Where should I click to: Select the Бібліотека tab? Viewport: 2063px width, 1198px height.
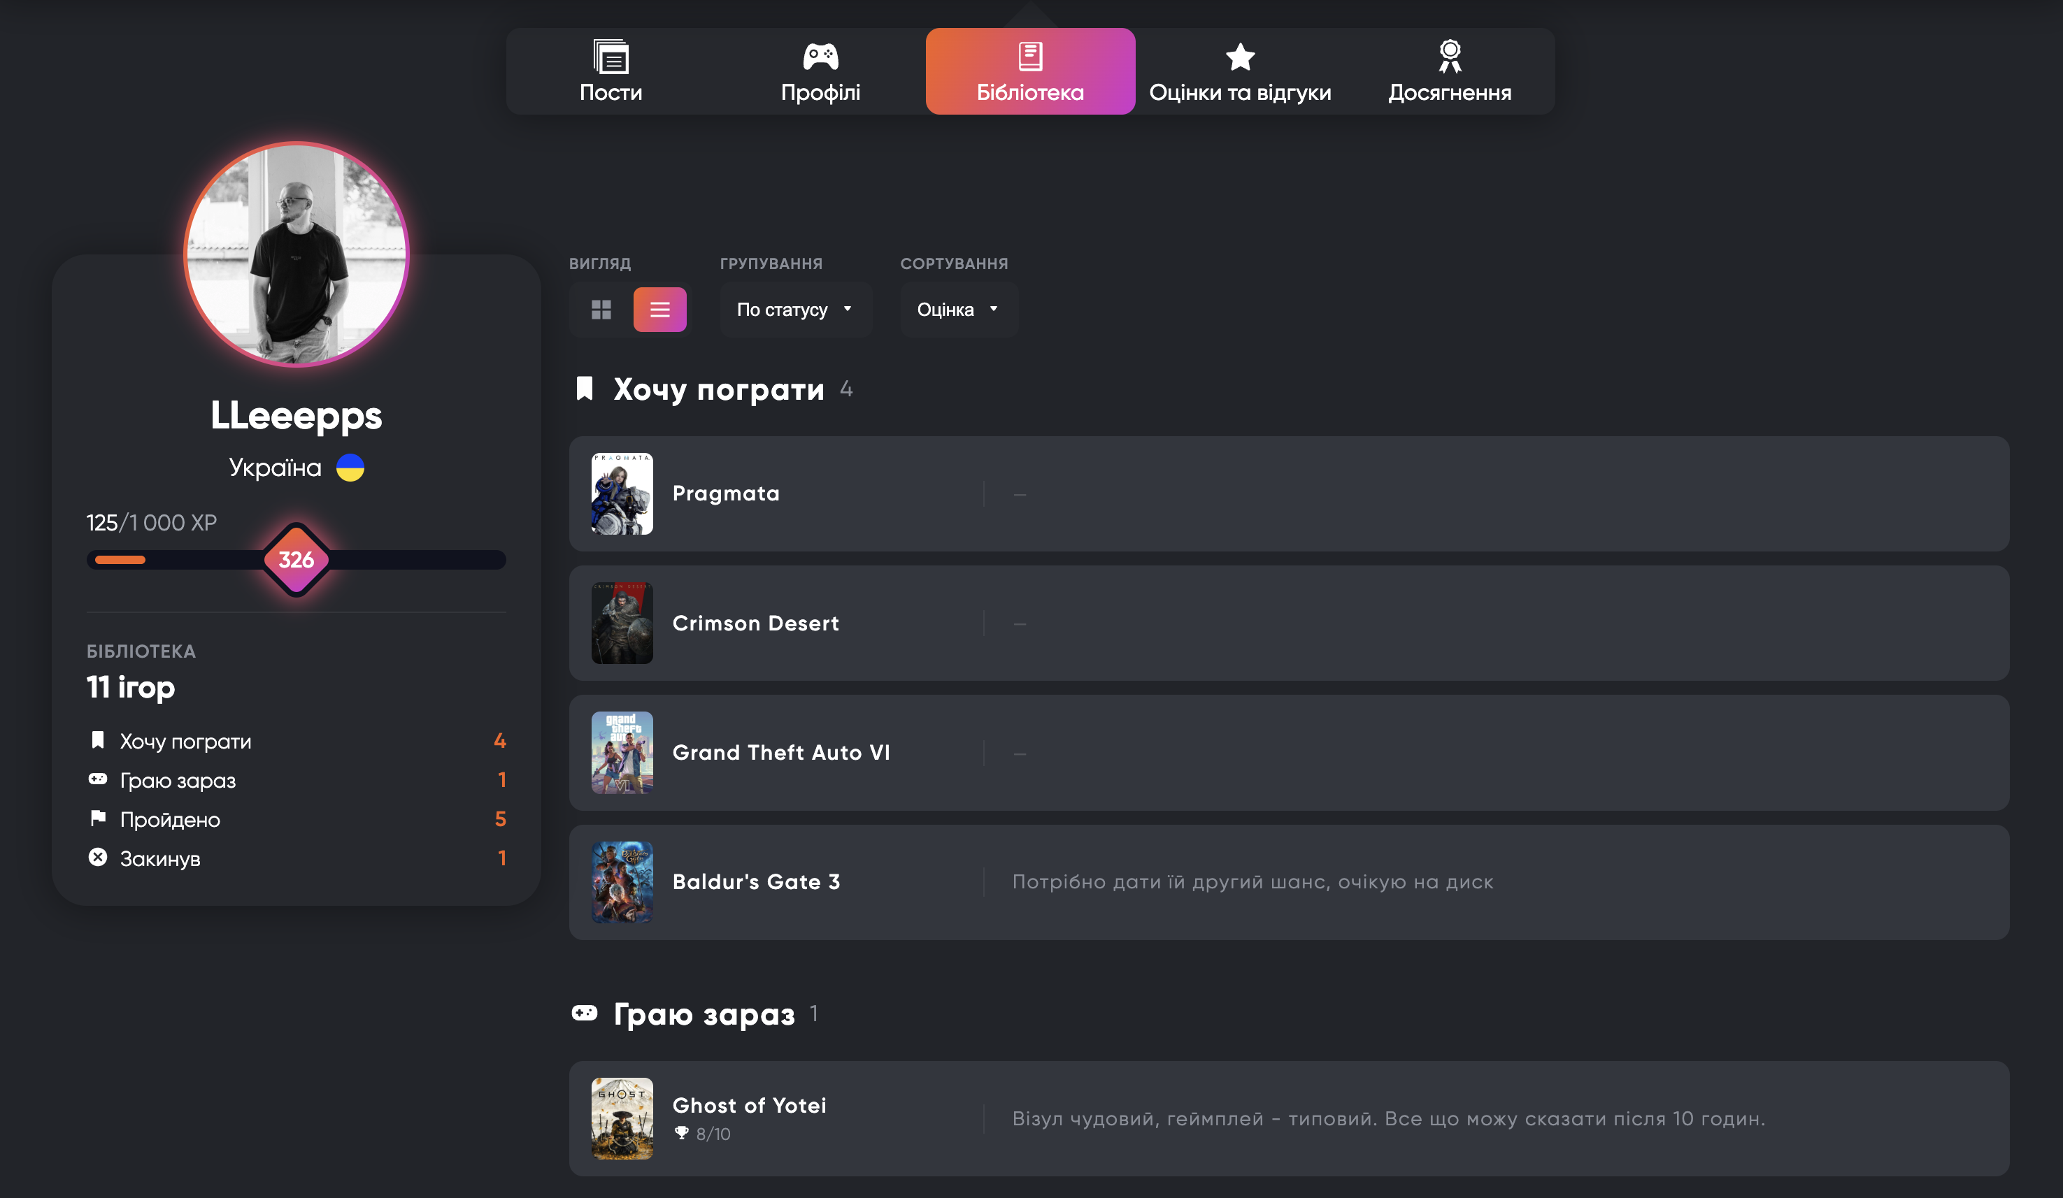(x=1030, y=72)
